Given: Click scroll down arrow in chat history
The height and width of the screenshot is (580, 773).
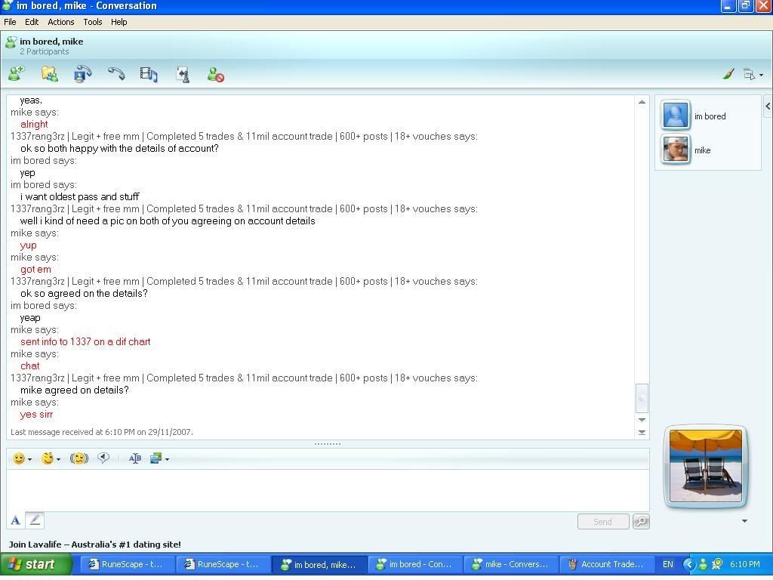Looking at the screenshot, I should [642, 420].
